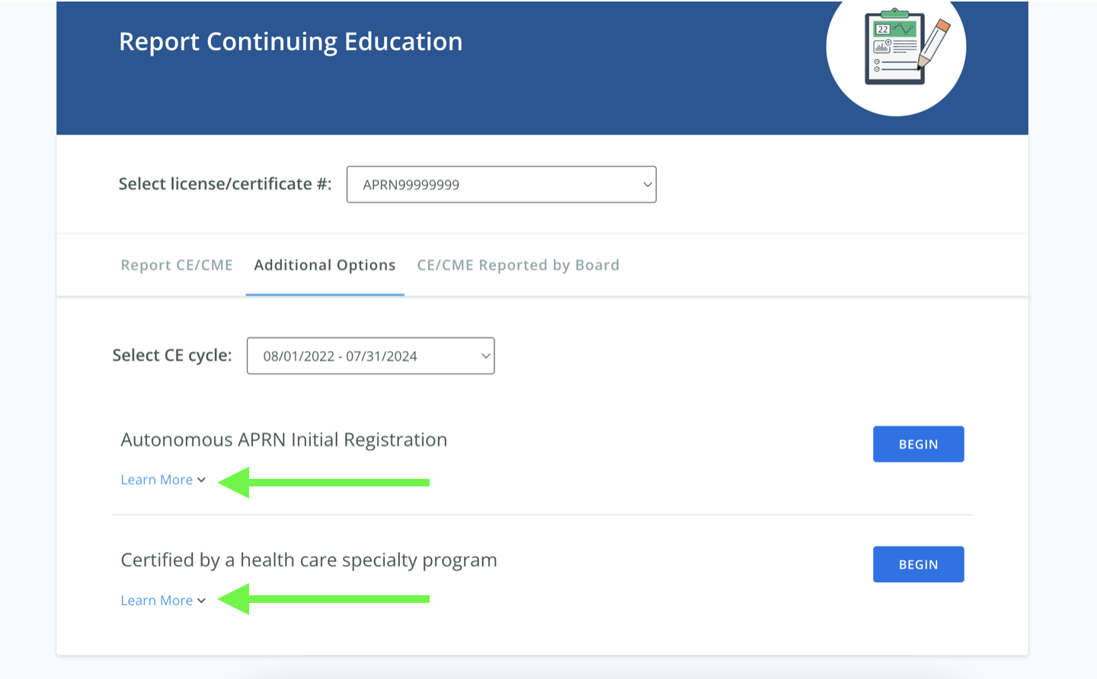The image size is (1097, 679).
Task: Open the CE/CME Reported by Board tab
Action: click(x=518, y=266)
